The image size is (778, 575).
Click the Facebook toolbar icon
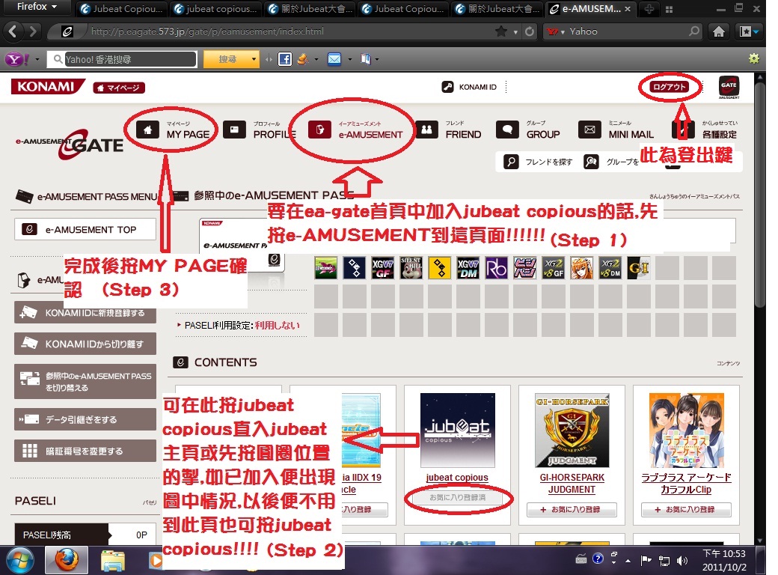(285, 60)
